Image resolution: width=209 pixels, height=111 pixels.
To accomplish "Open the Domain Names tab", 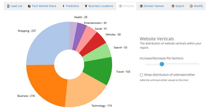I will pos(152,6).
